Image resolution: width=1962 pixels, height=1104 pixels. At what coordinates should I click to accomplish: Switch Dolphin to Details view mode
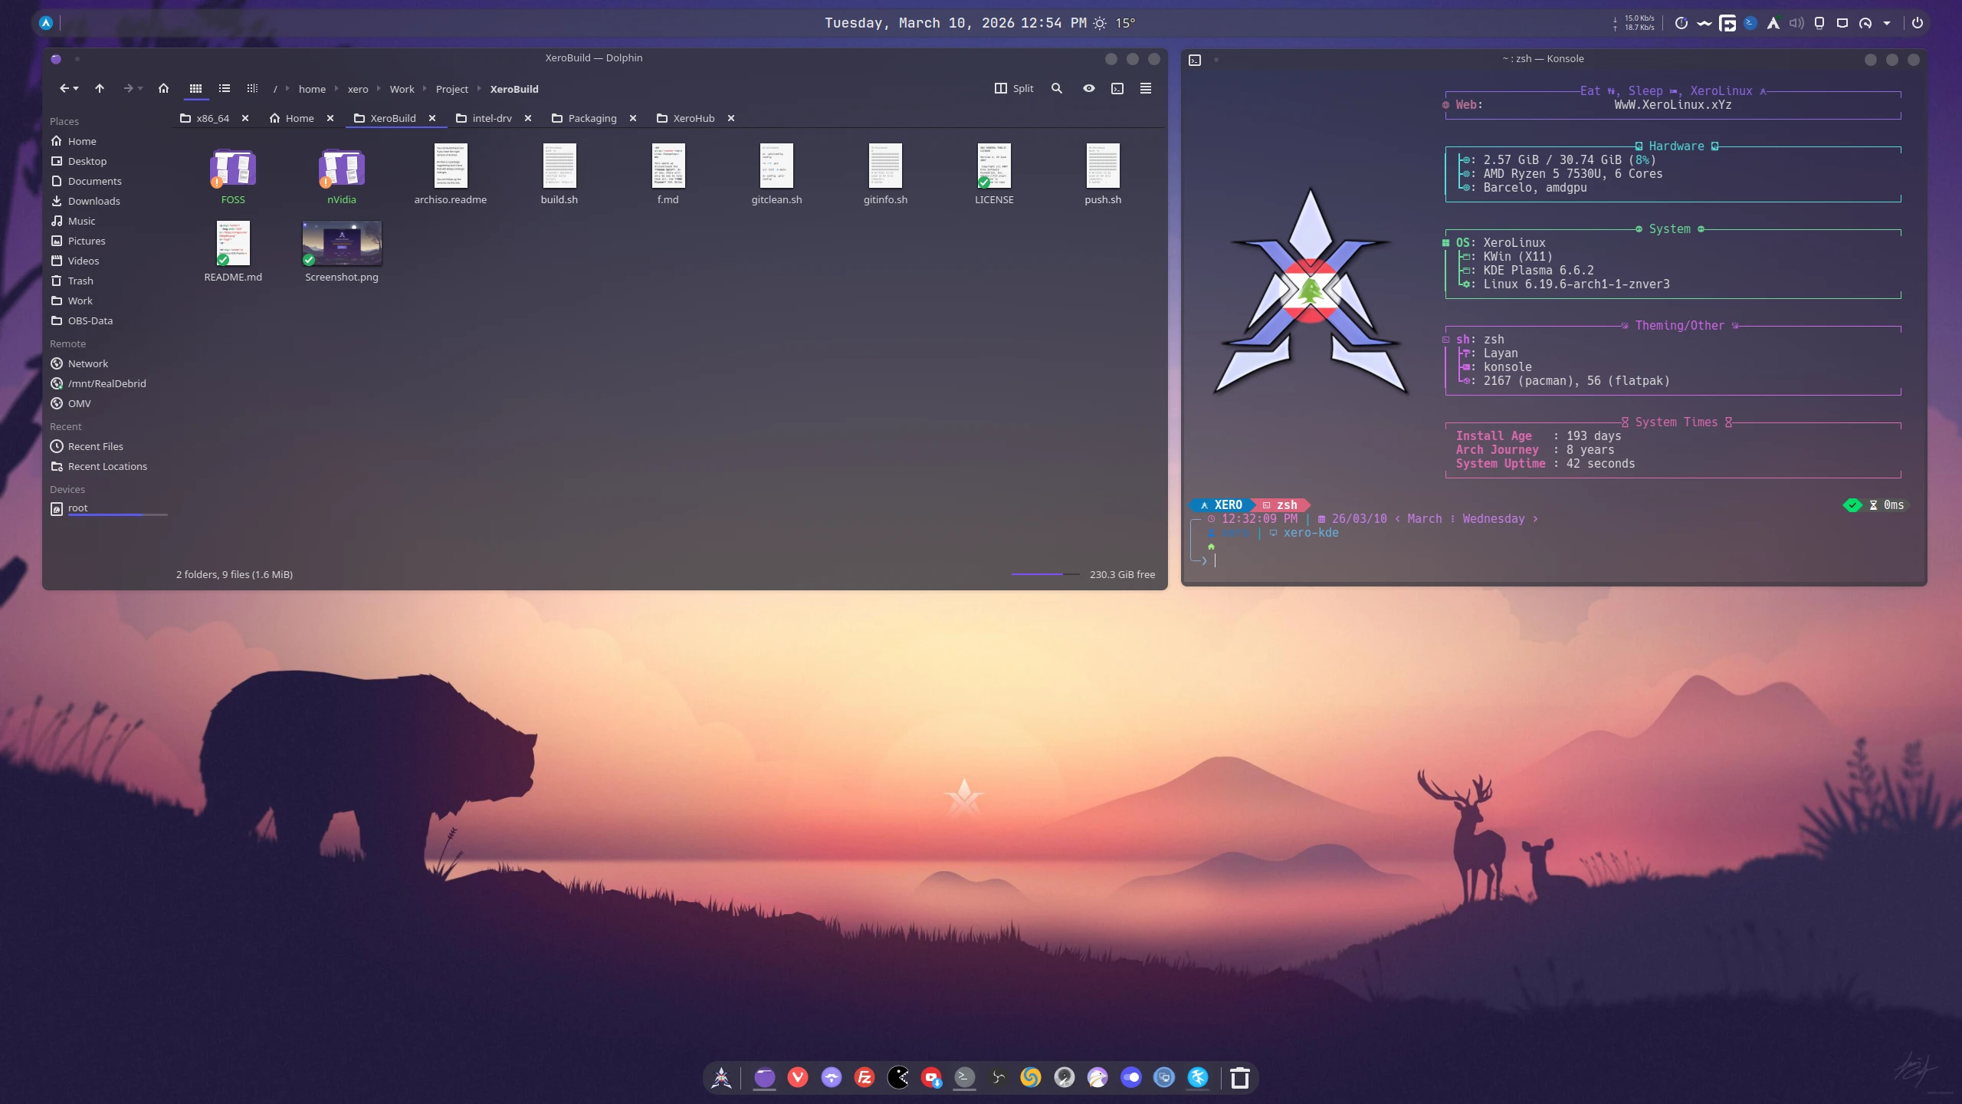[x=252, y=89]
